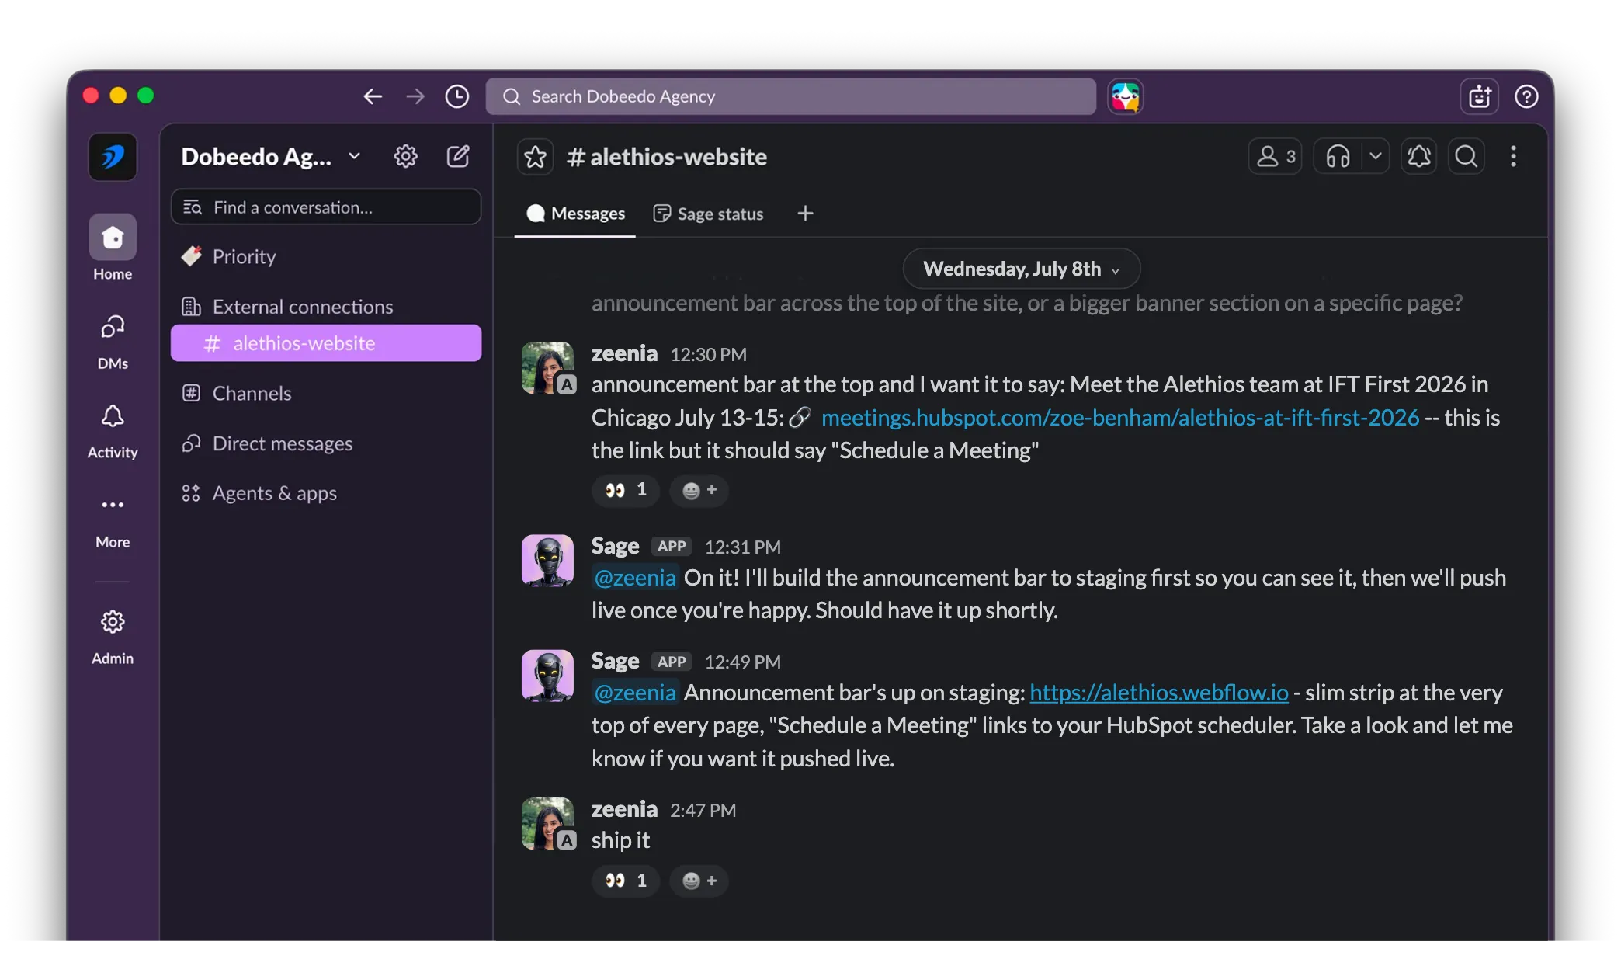This screenshot has height=966, width=1621.
Task: Open the Activity bell view
Action: point(113,431)
